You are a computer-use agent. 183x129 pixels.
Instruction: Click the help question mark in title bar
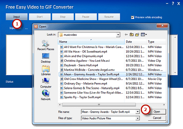click(173, 4)
